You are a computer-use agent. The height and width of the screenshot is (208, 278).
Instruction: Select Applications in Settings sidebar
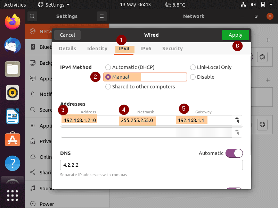click(39, 126)
